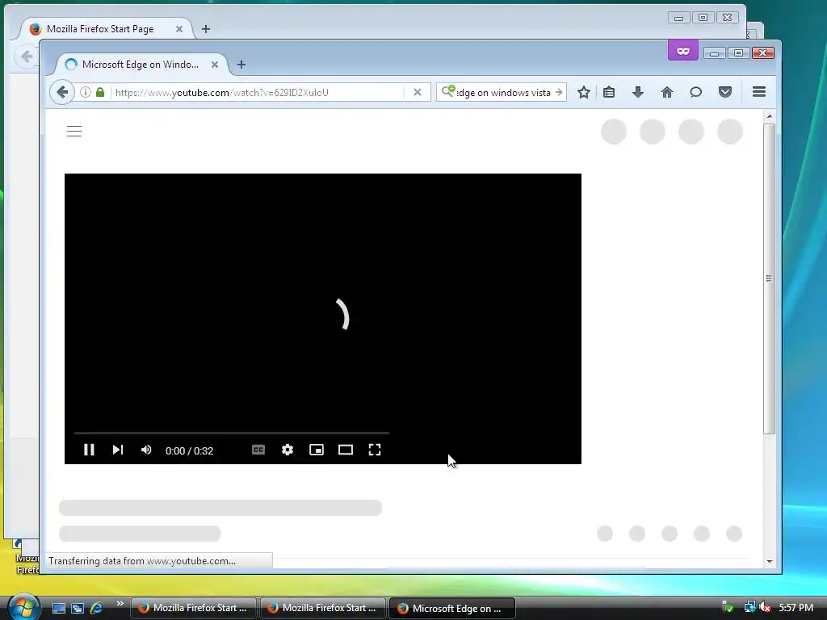Open new tab in private window
This screenshot has width=827, height=620.
point(241,65)
